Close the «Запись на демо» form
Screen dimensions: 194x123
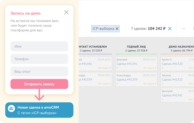tap(66, 12)
